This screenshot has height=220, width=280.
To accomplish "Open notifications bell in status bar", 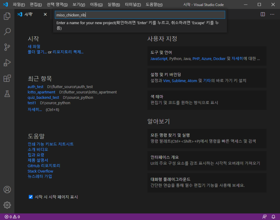I will [273, 217].
